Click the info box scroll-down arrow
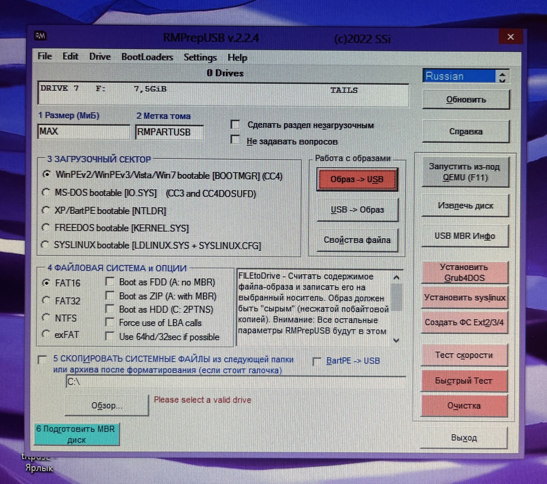 [x=396, y=340]
